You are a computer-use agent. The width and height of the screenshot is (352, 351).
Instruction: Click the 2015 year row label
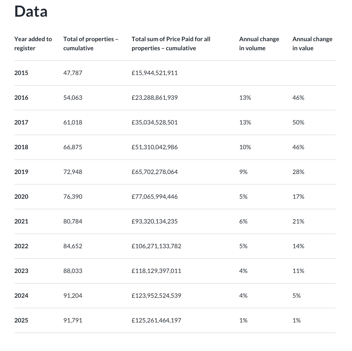(21, 73)
